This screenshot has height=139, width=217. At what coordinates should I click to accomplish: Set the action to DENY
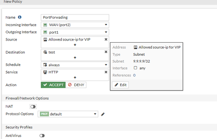76,85
